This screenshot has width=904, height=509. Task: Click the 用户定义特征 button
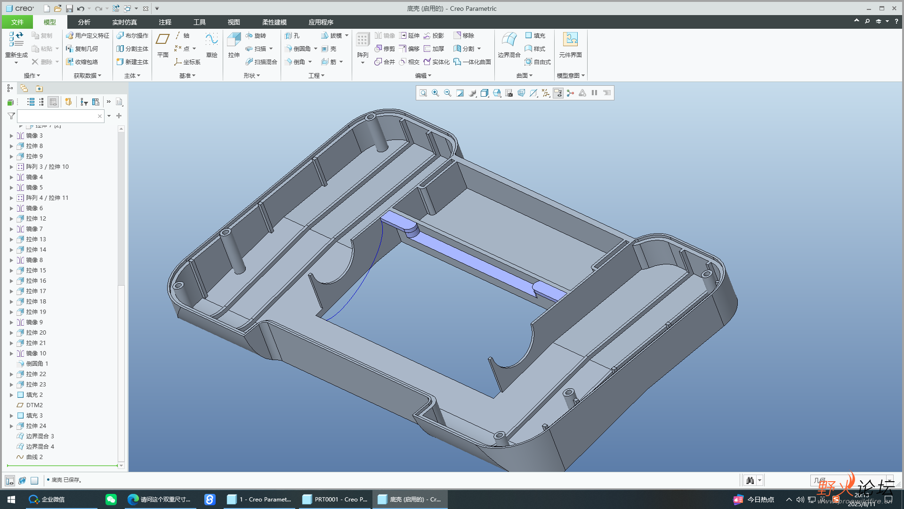click(x=88, y=35)
